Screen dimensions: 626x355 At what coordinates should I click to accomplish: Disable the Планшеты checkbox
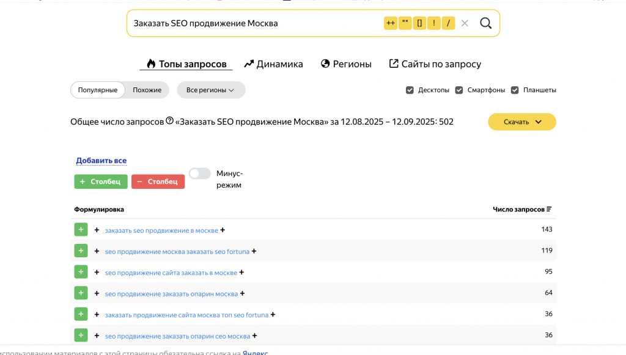pos(514,89)
